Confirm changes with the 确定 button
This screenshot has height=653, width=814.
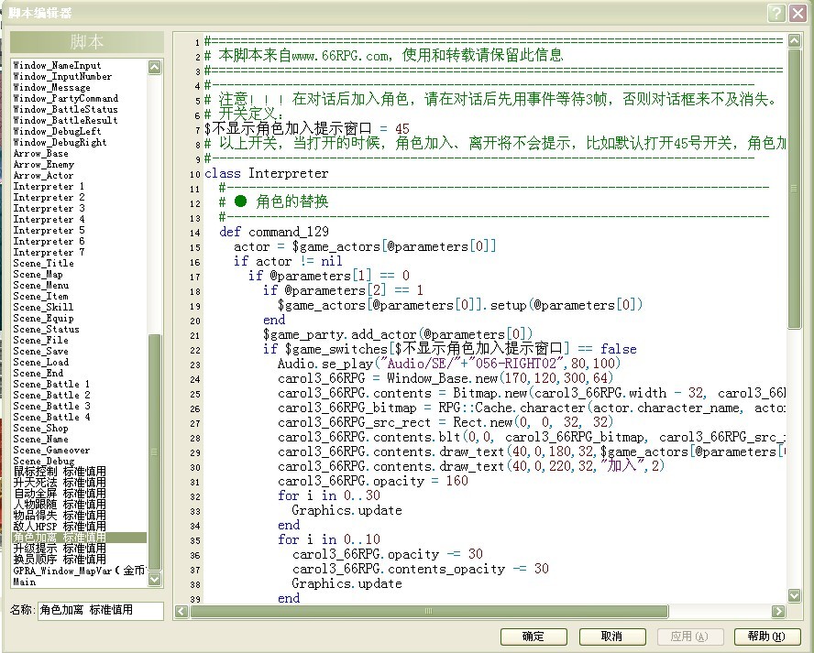click(533, 637)
